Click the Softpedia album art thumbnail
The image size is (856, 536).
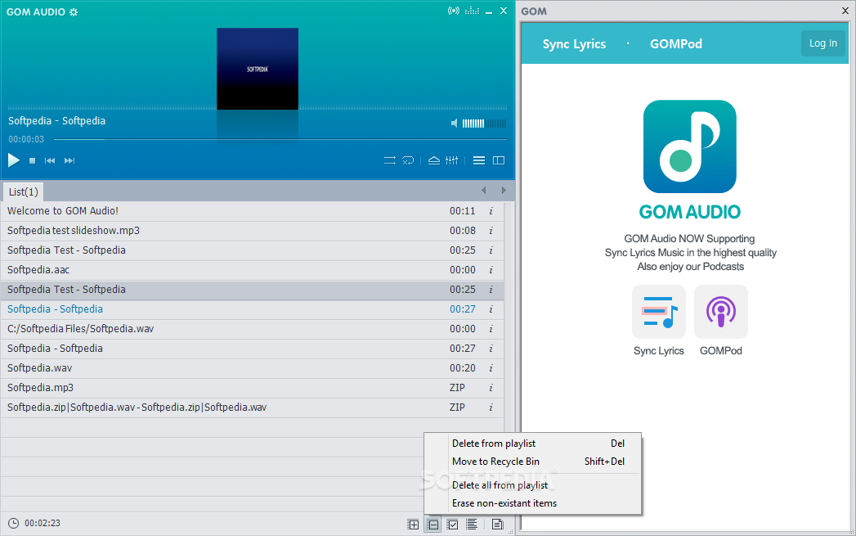tap(258, 69)
